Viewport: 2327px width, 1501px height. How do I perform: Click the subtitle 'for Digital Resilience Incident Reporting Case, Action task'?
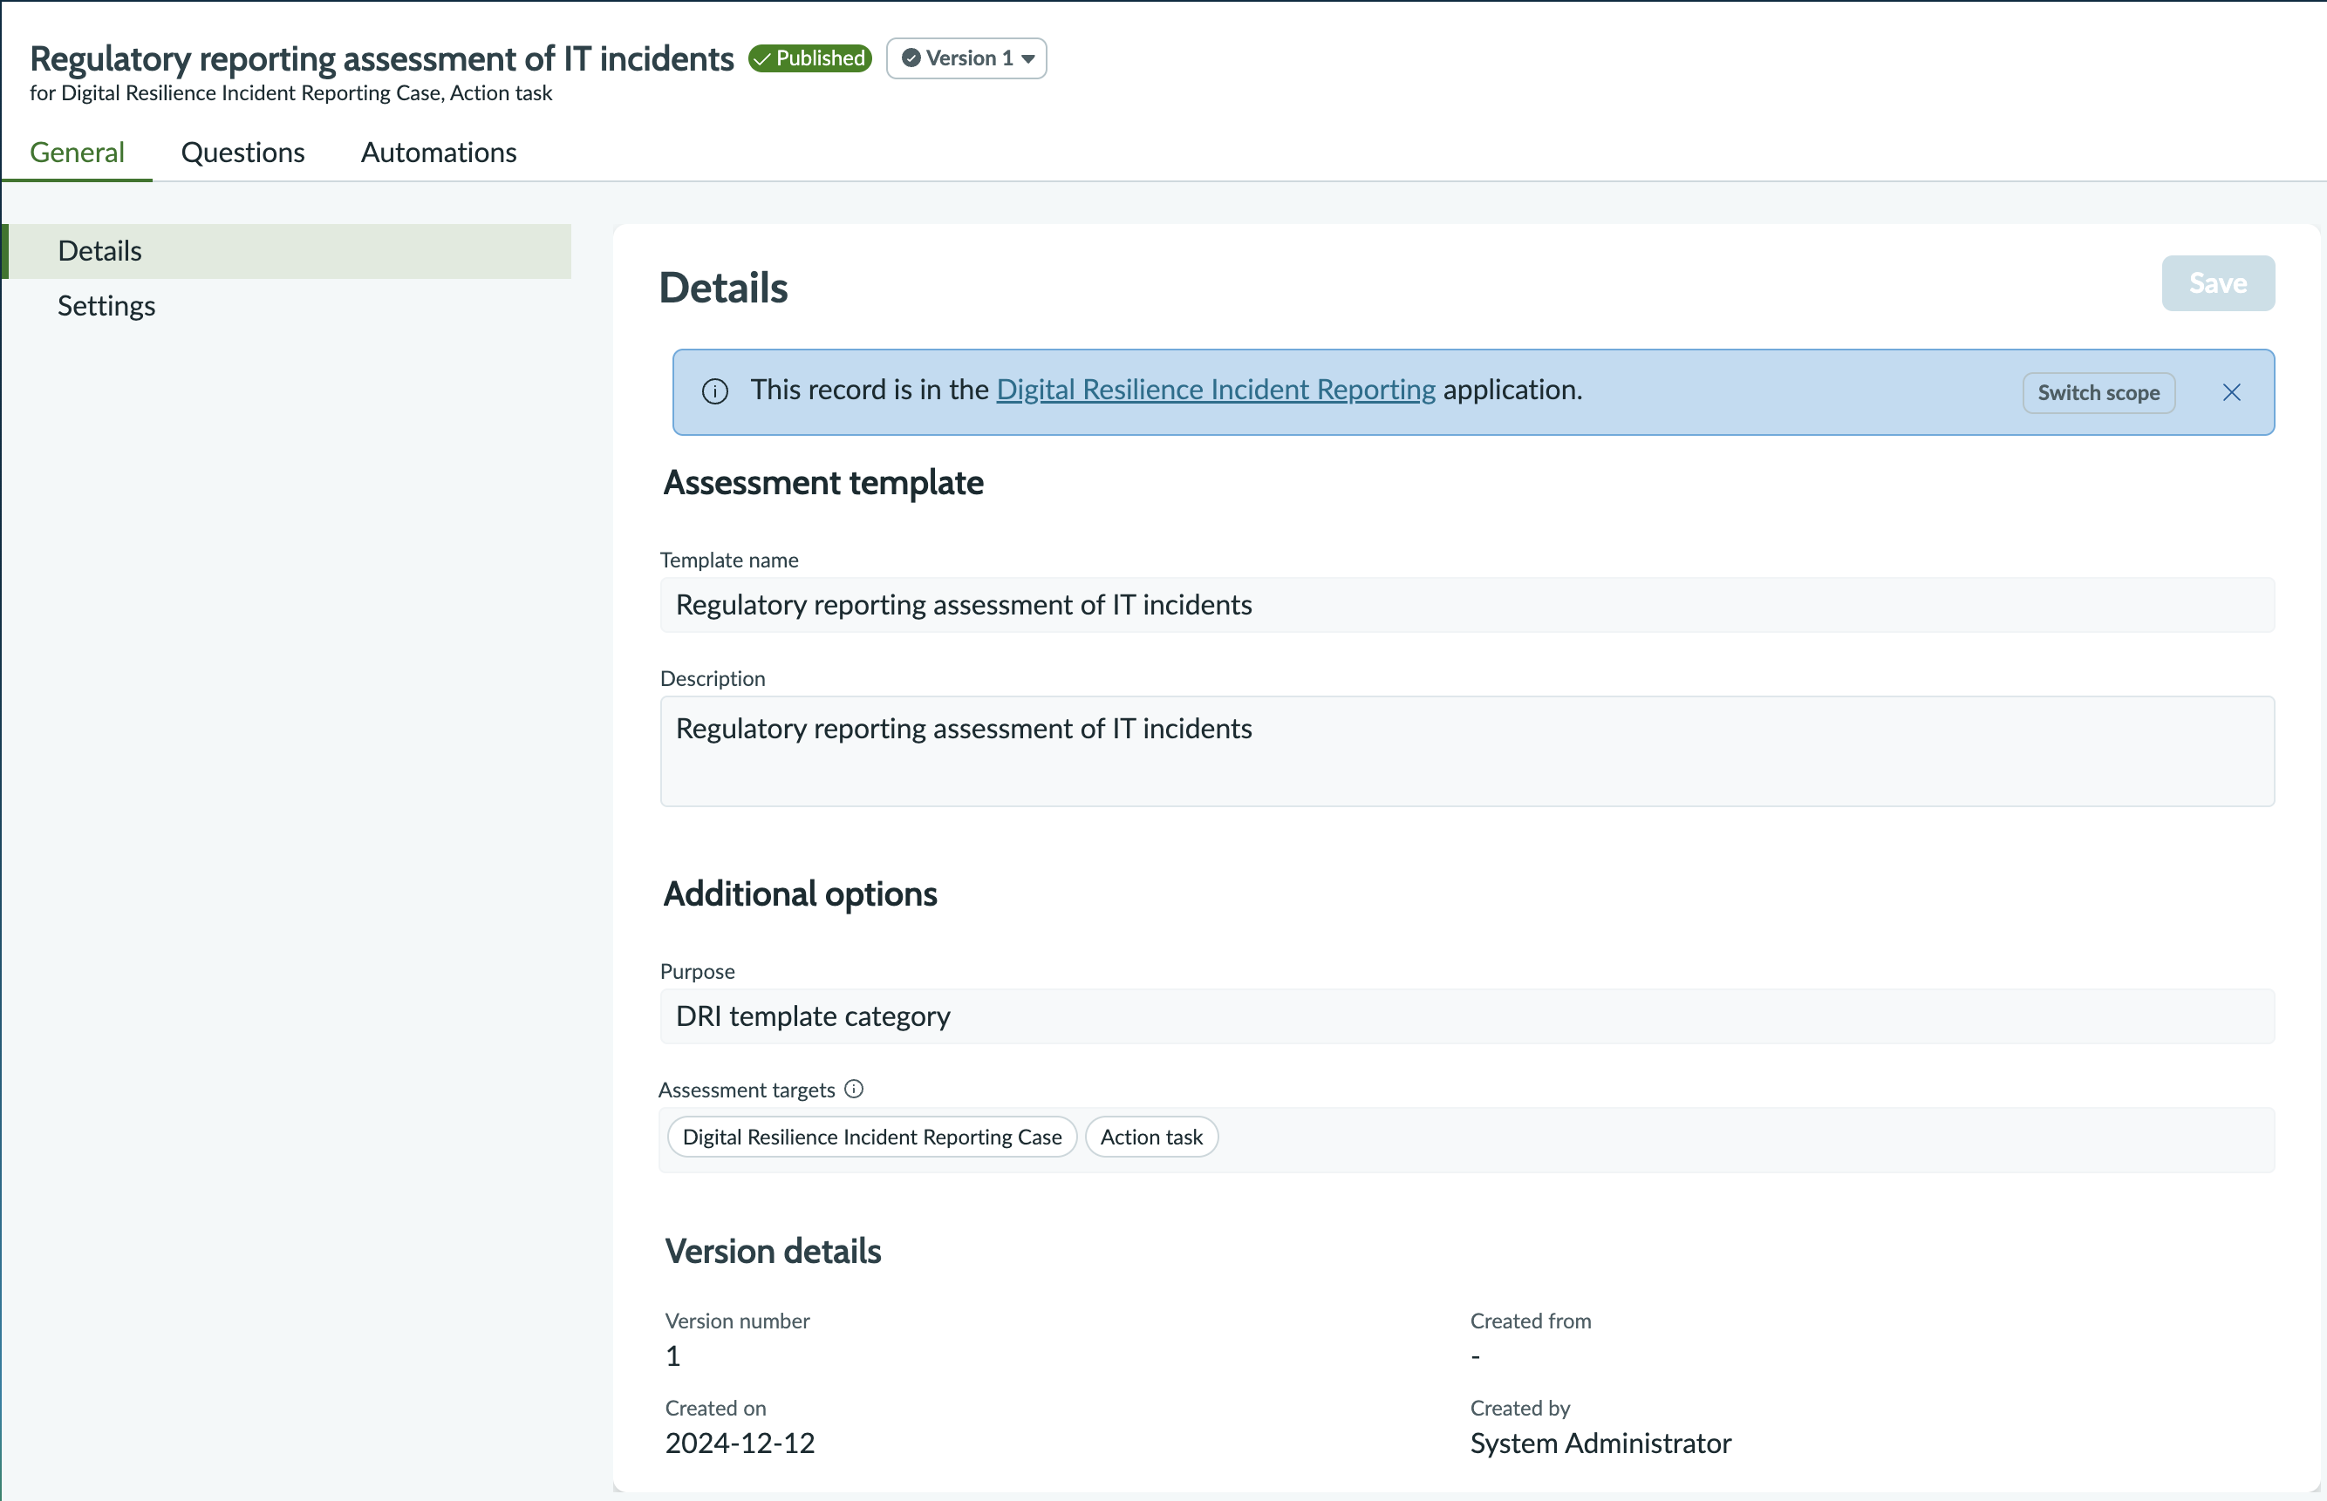pyautogui.click(x=290, y=93)
